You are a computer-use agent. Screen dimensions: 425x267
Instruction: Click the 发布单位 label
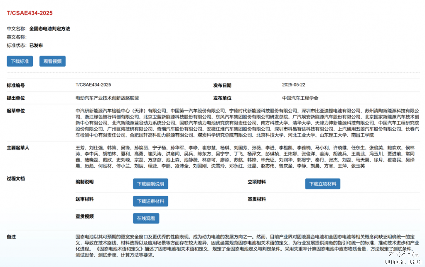coord(222,98)
